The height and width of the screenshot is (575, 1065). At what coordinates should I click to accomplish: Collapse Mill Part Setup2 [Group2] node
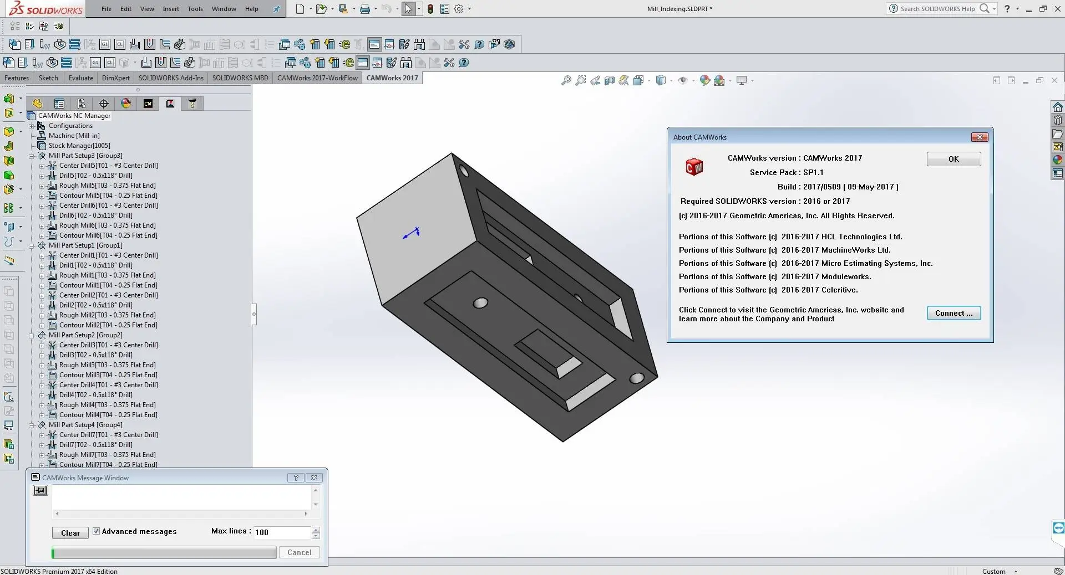[x=32, y=335]
